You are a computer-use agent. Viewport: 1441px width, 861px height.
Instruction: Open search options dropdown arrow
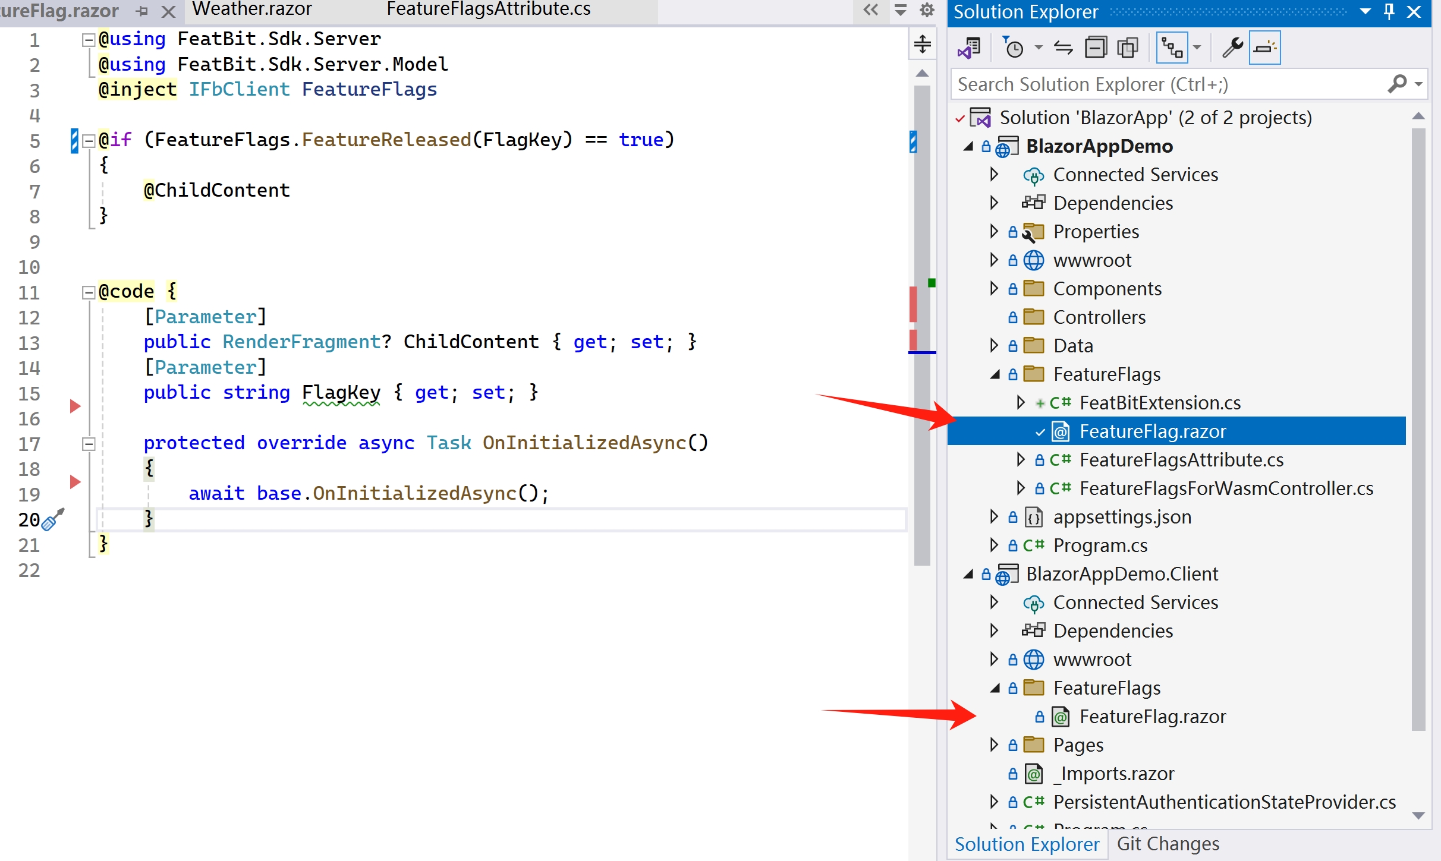click(1419, 84)
